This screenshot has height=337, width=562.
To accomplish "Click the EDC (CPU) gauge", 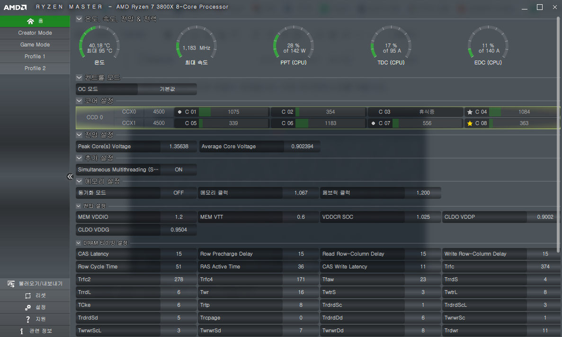I will point(488,46).
